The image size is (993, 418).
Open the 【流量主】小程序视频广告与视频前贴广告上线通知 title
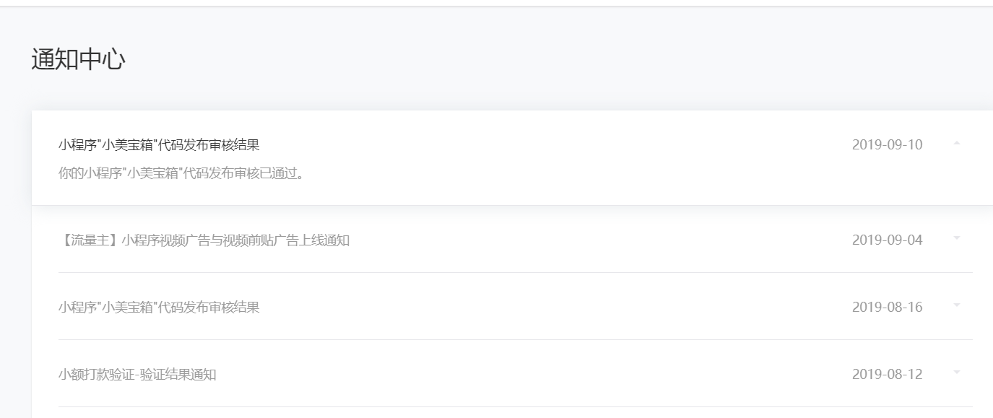(x=204, y=240)
